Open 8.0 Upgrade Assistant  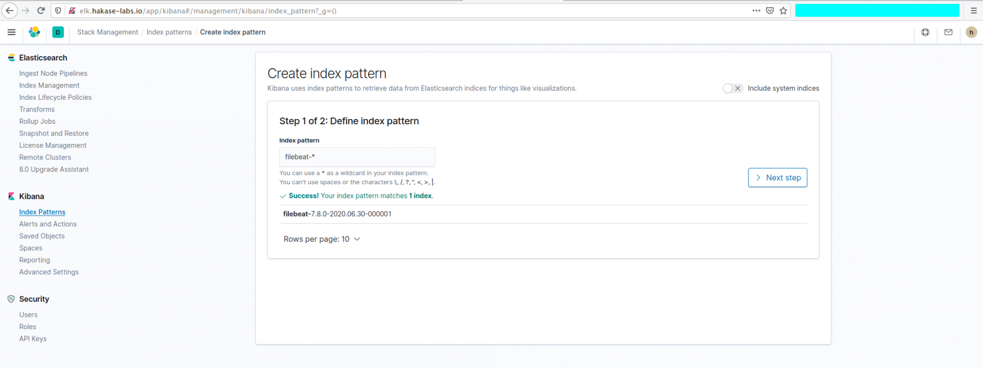pyautogui.click(x=54, y=170)
